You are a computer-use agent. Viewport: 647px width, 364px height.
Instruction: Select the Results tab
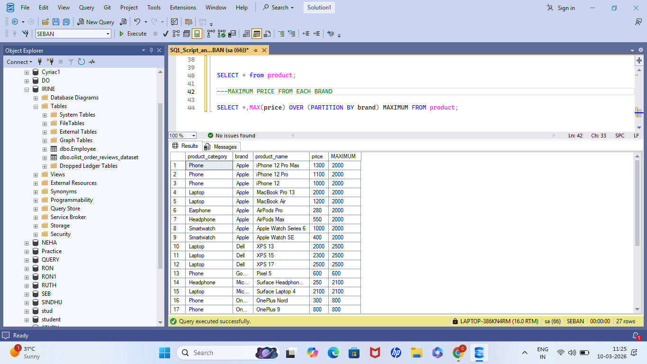pos(186,146)
